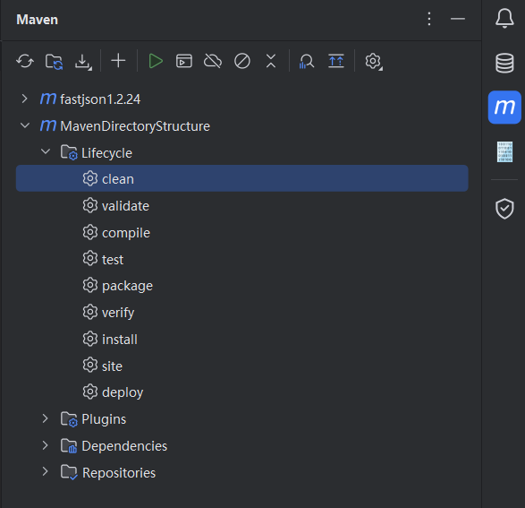Image resolution: width=525 pixels, height=508 pixels.
Task: Select the clean lifecycle goal
Action: [x=241, y=178]
